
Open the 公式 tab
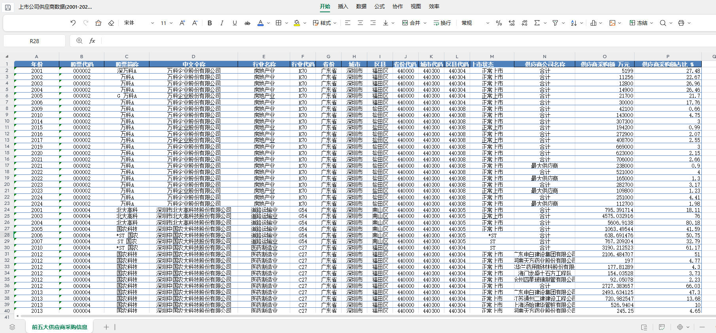379,6
